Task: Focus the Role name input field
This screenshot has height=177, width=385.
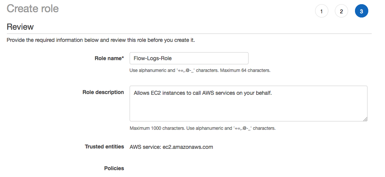Action: [189, 58]
